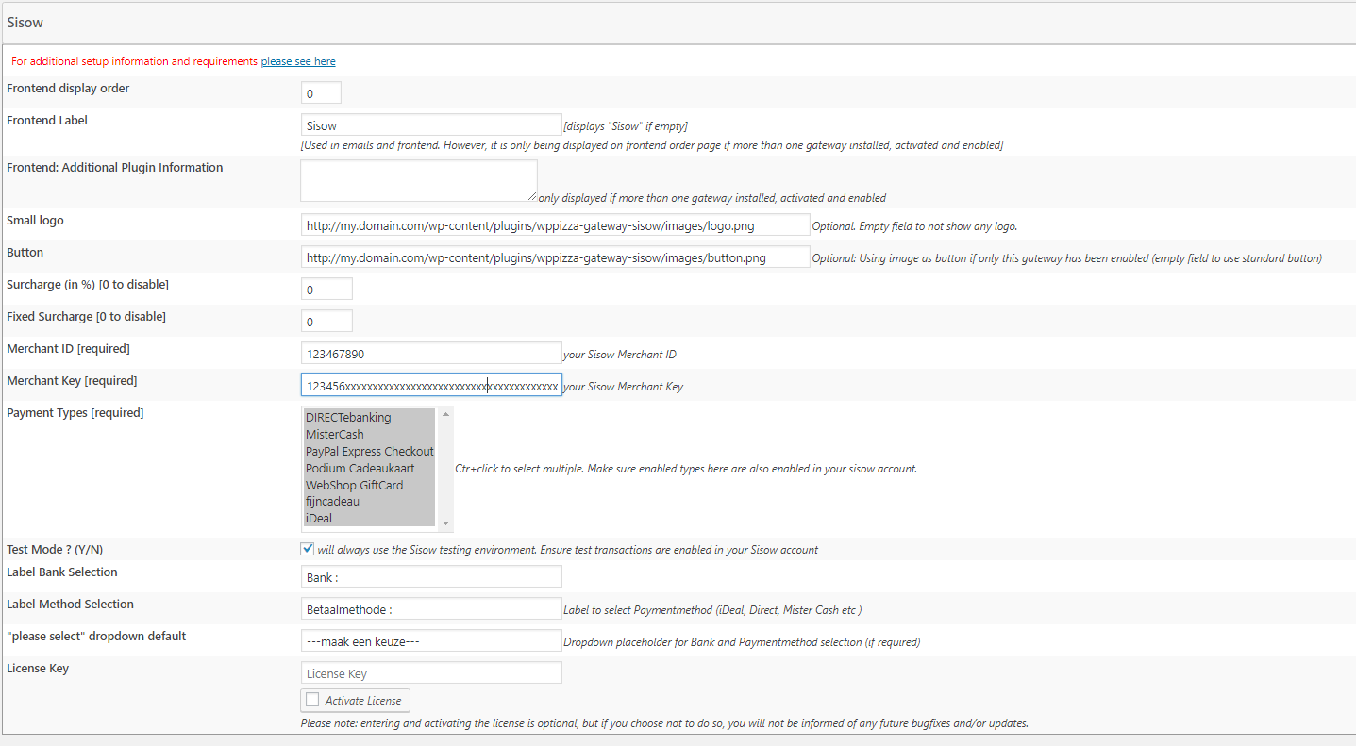
Task: Click the 'your Sisow Merchant ID' hint
Action: (x=620, y=355)
